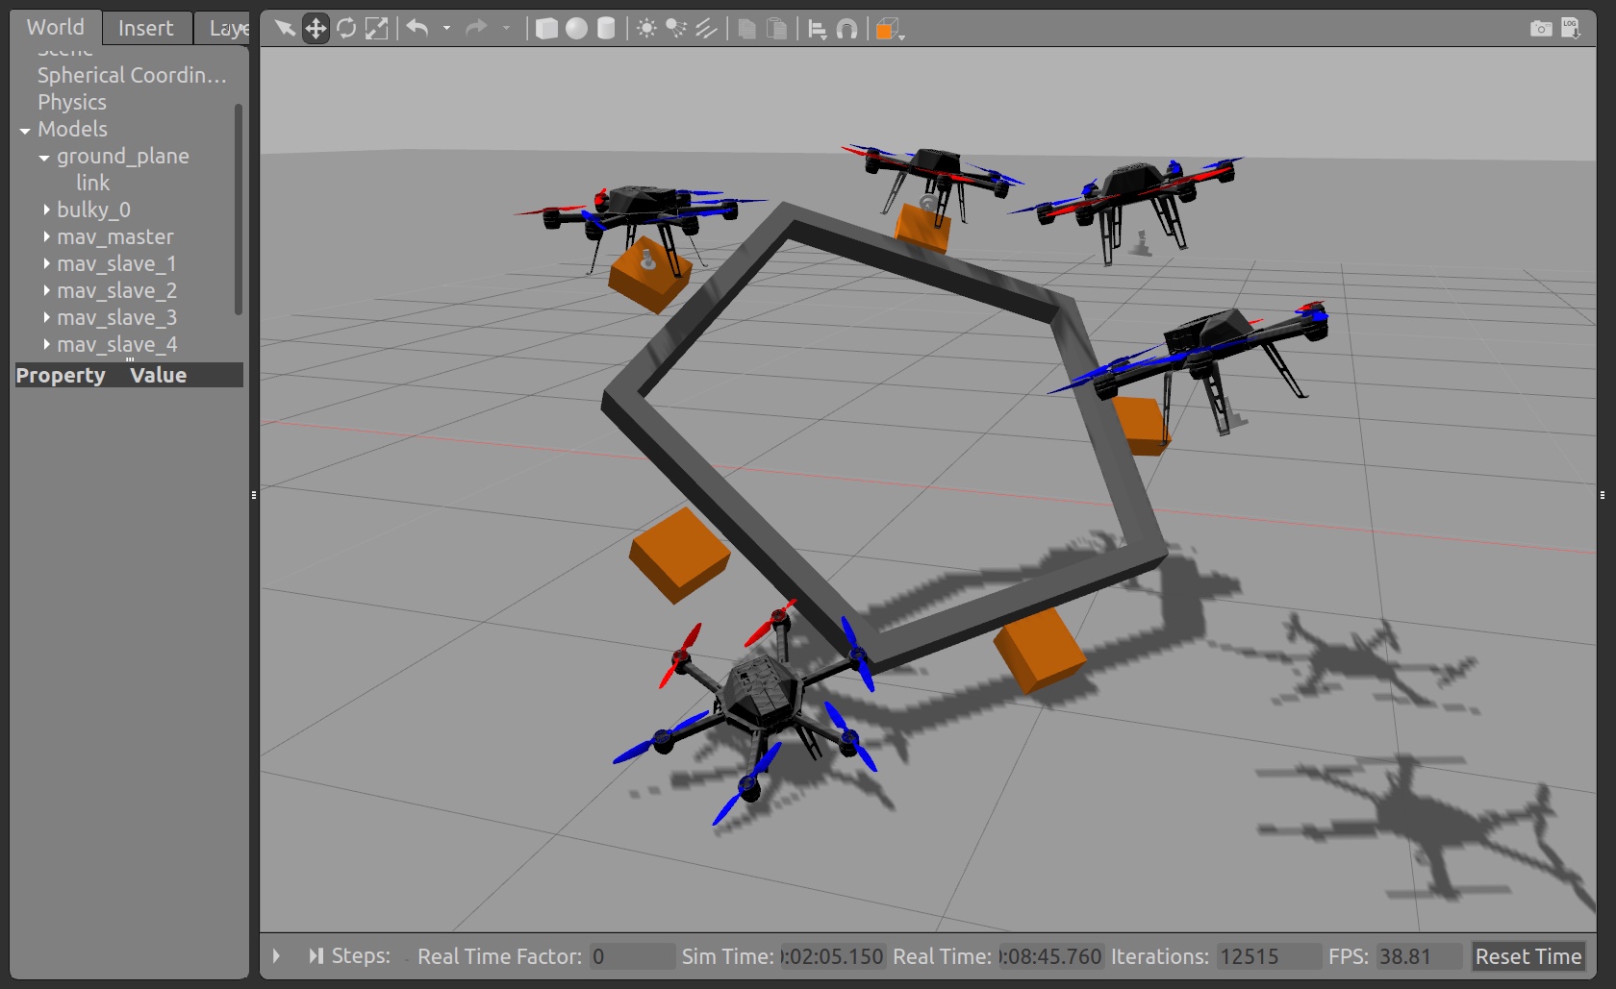This screenshot has width=1616, height=989.
Task: Insert a cylinder shape
Action: click(x=606, y=29)
